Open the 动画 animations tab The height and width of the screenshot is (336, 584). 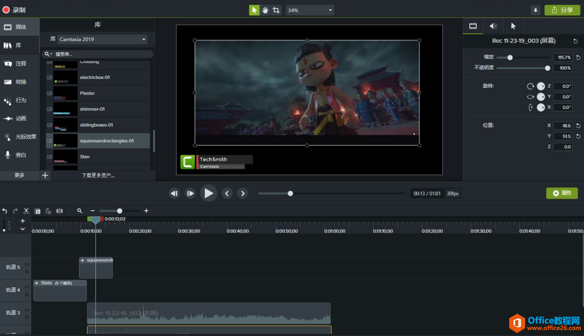[20, 118]
